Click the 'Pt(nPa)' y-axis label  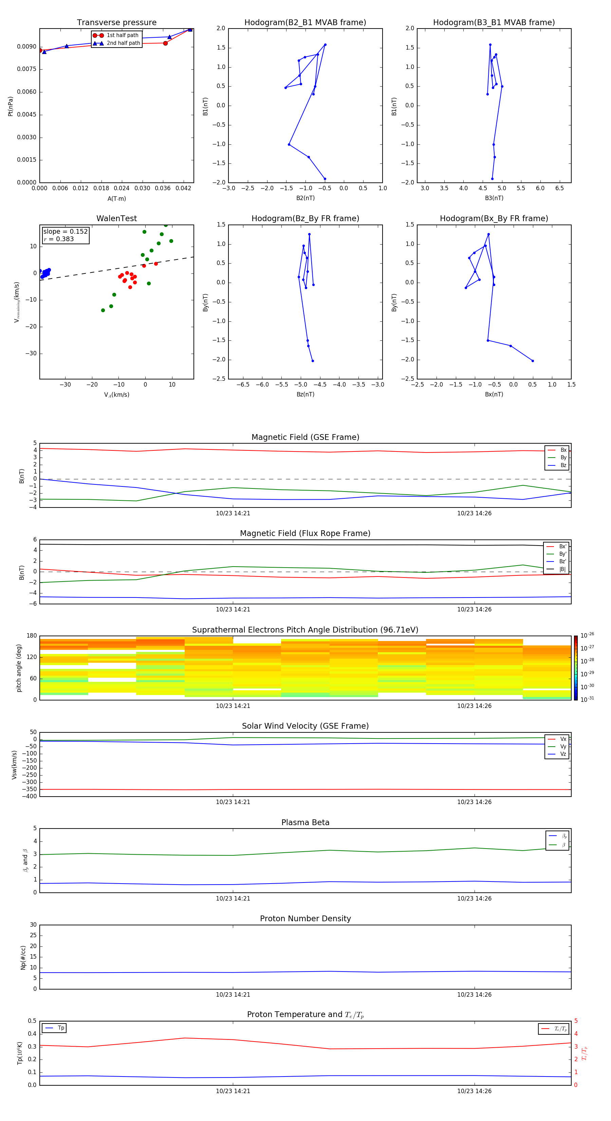11,106
